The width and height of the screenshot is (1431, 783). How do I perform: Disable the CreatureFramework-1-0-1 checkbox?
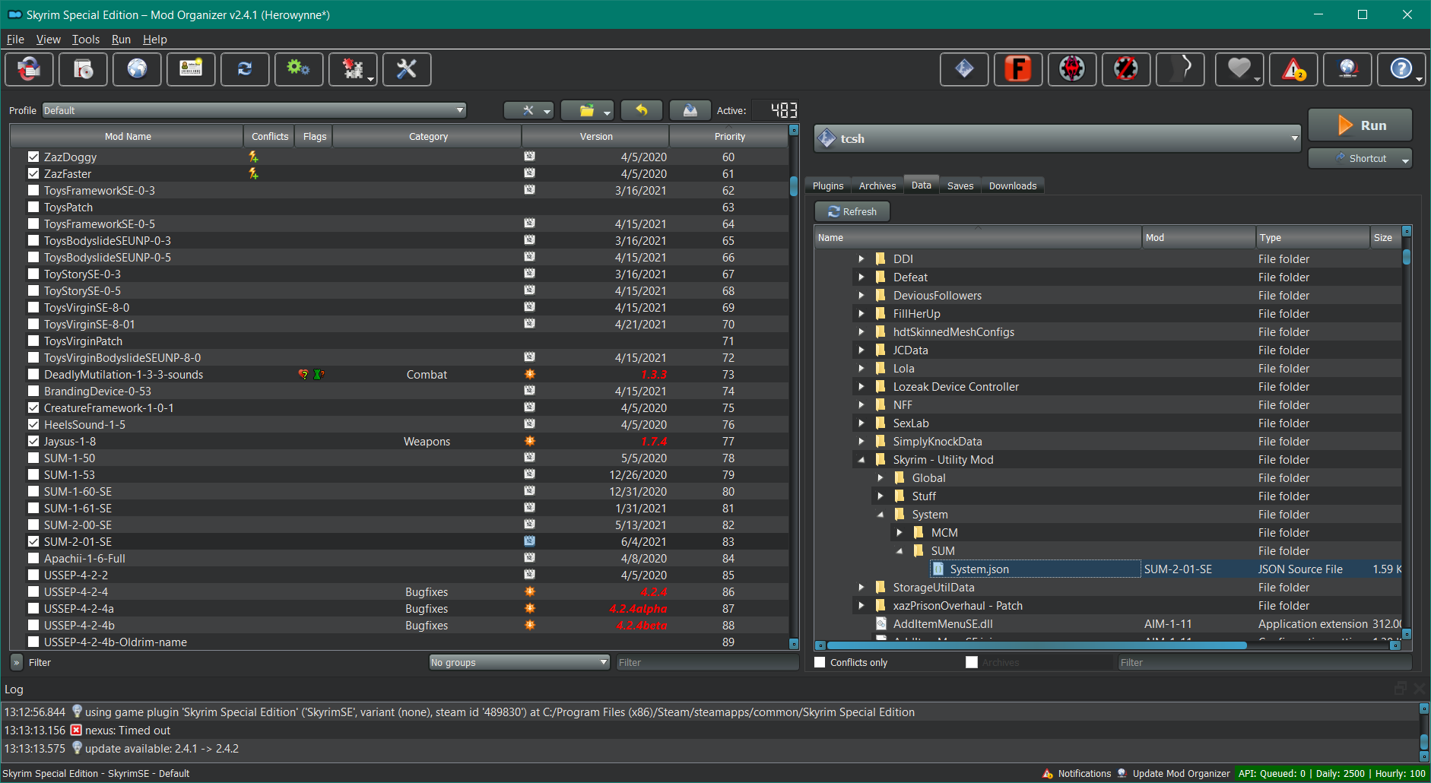[x=33, y=407]
